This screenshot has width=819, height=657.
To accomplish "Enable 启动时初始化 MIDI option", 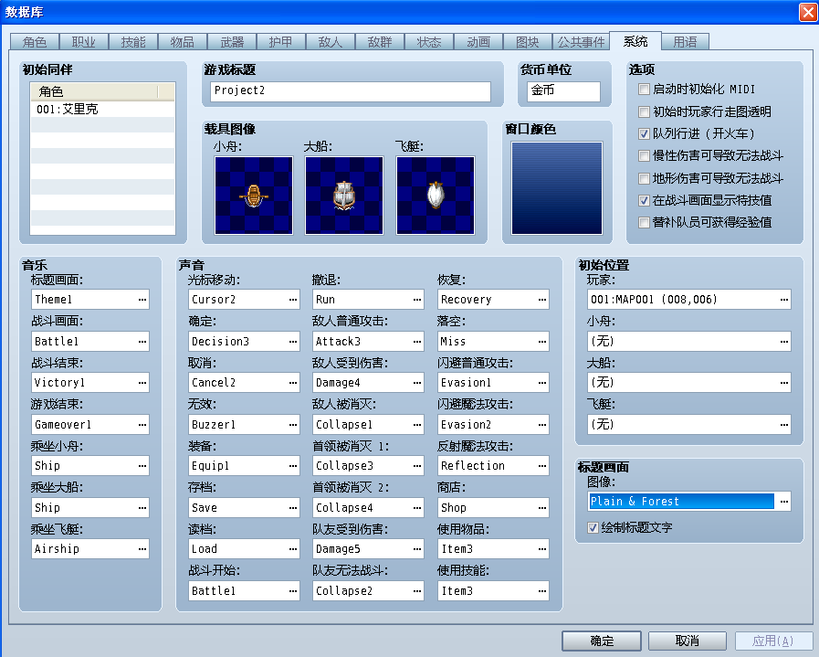I will (644, 90).
